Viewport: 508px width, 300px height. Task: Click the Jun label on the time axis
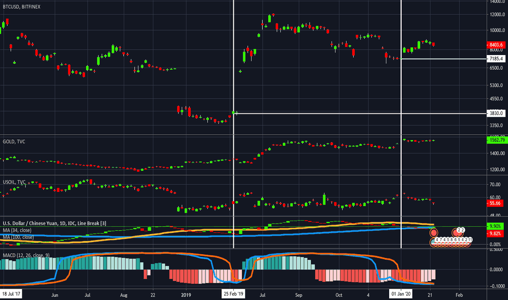pyautogui.click(x=55, y=295)
